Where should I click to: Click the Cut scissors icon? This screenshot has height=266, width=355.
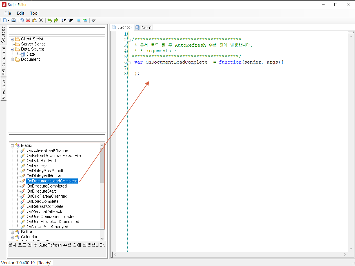point(28,20)
